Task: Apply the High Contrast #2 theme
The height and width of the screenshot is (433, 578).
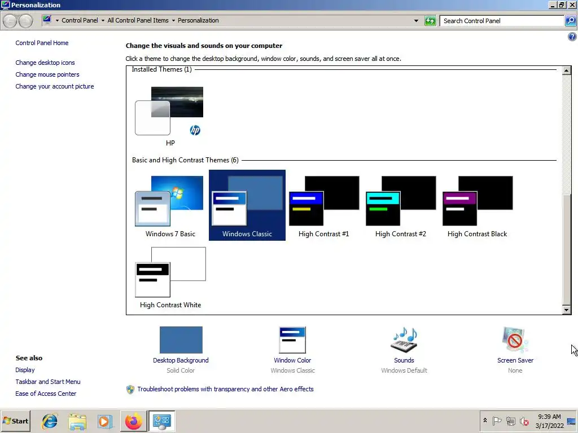Action: point(400,205)
